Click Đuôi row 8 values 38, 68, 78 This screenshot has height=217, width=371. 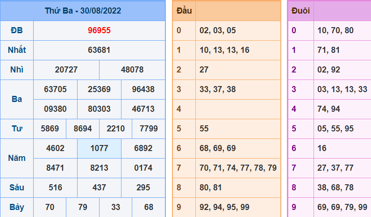(335, 188)
